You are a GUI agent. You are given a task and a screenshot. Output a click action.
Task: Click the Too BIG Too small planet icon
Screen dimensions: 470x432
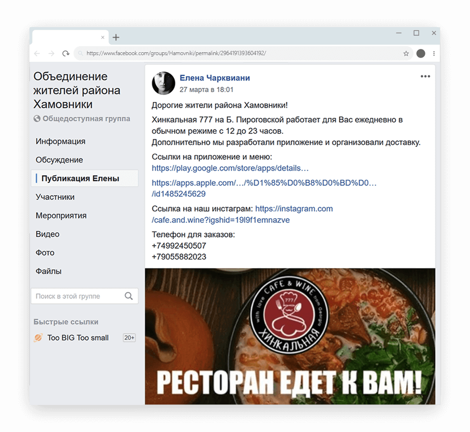[x=38, y=337]
